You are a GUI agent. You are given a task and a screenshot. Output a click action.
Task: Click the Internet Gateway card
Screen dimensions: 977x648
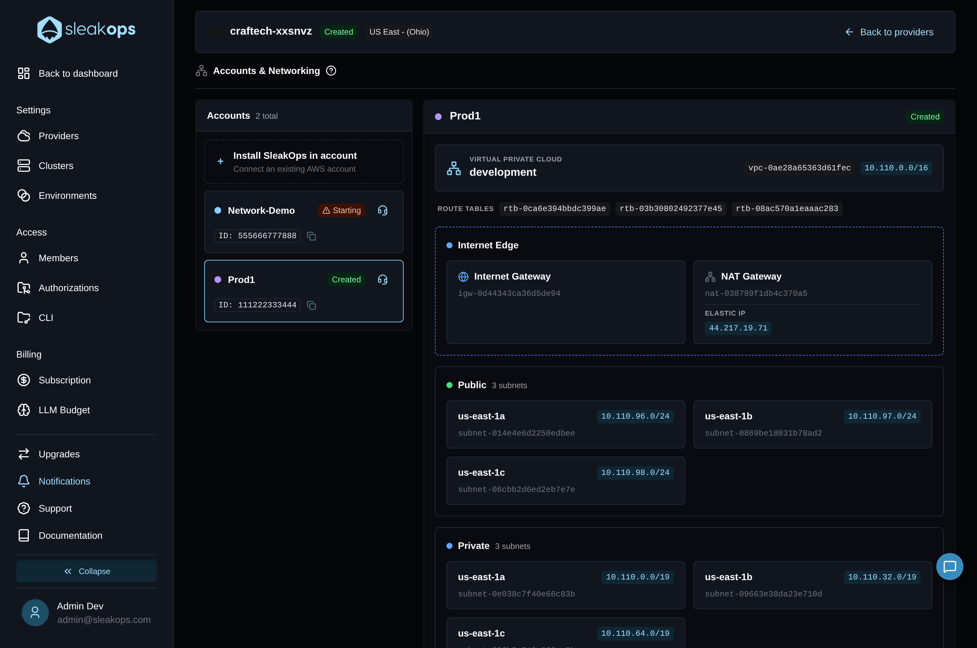coord(566,302)
